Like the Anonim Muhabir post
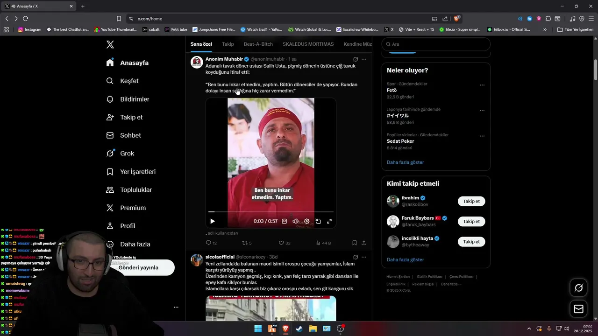Viewport: 598px width, 336px height. pyautogui.click(x=285, y=243)
